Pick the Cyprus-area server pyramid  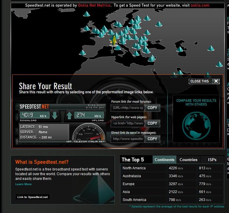(151, 59)
